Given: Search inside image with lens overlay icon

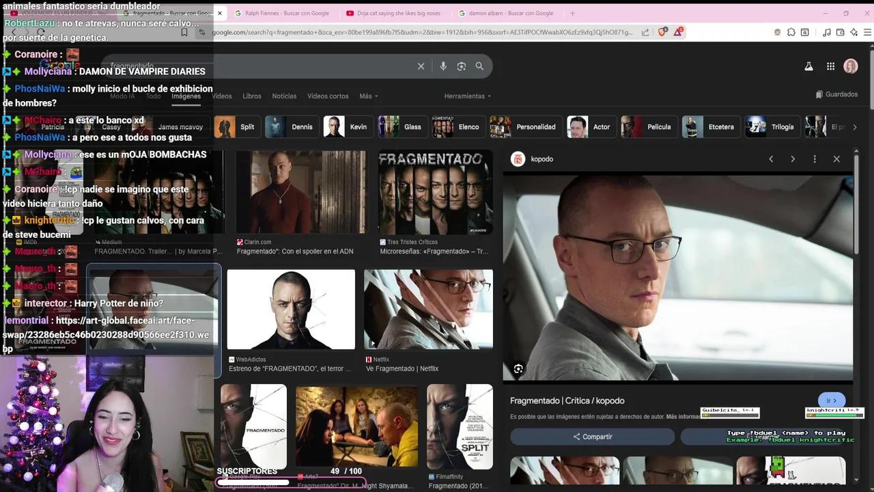Looking at the screenshot, I should [x=518, y=369].
